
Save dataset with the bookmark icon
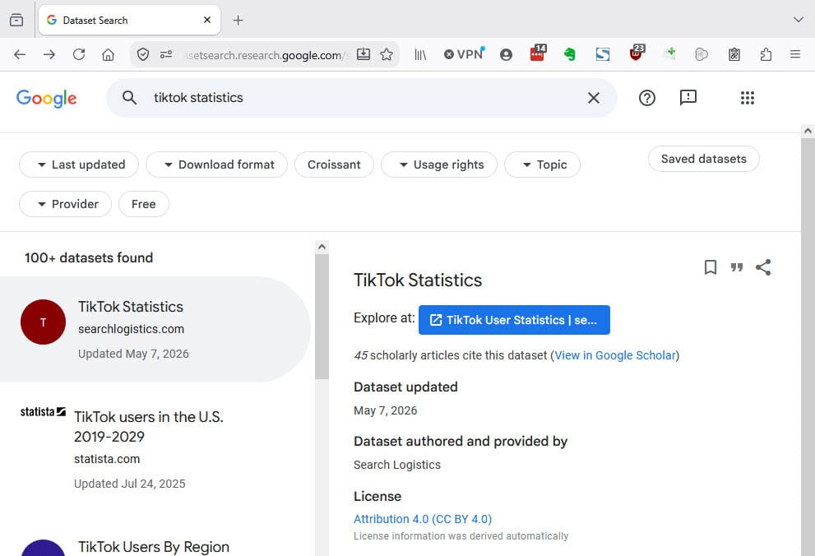[x=711, y=267]
